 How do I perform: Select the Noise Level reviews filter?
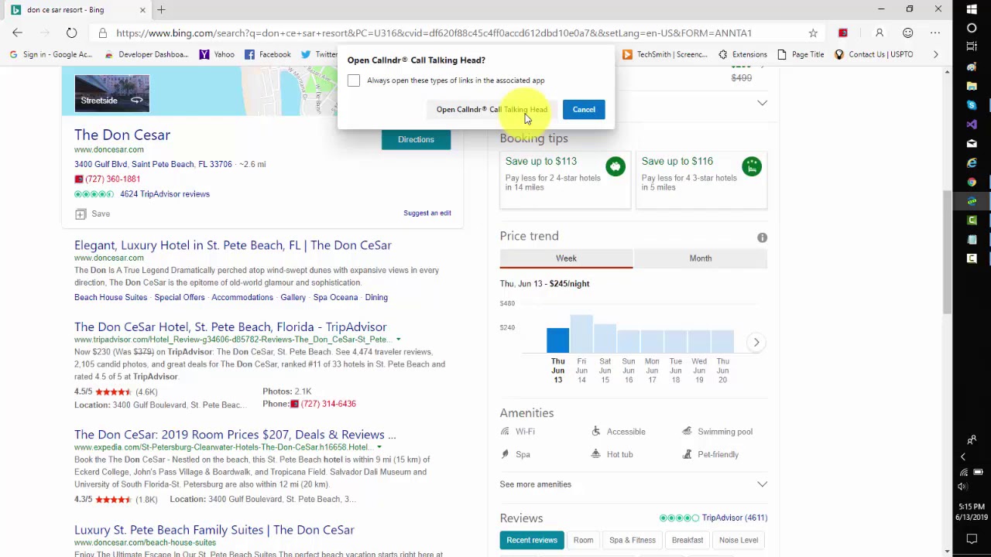(x=739, y=540)
